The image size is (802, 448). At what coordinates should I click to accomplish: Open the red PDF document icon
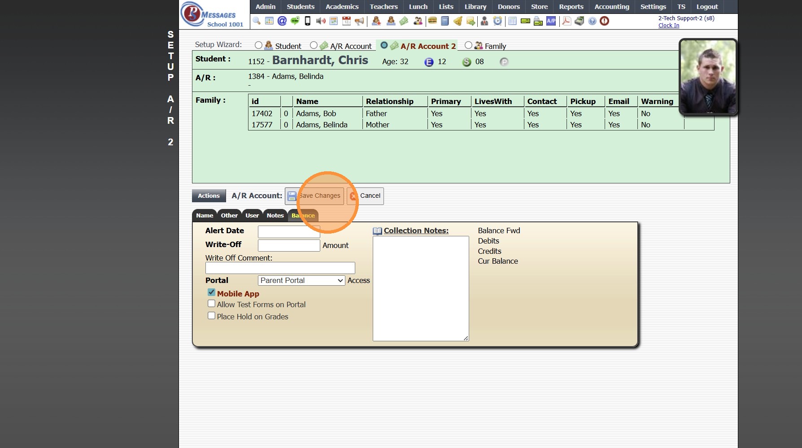[x=567, y=21]
